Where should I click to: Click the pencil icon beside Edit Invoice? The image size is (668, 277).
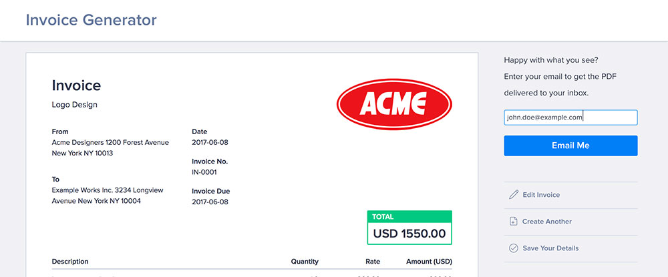tap(513, 195)
